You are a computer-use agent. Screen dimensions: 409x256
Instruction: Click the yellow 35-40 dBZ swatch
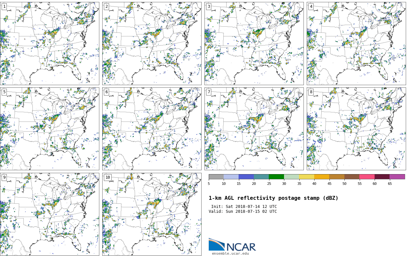click(x=306, y=177)
